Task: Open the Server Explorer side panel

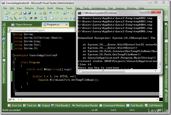Action: (4, 47)
